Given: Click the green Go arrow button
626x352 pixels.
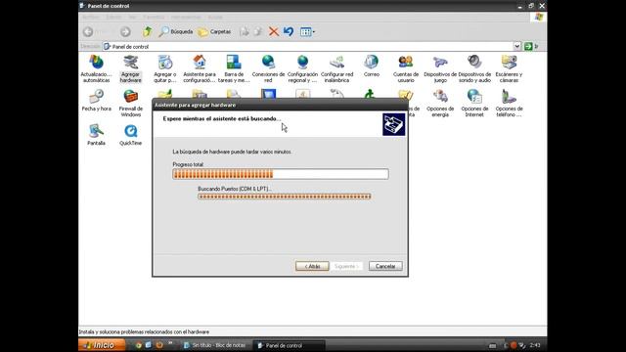Looking at the screenshot, I should click(x=528, y=46).
